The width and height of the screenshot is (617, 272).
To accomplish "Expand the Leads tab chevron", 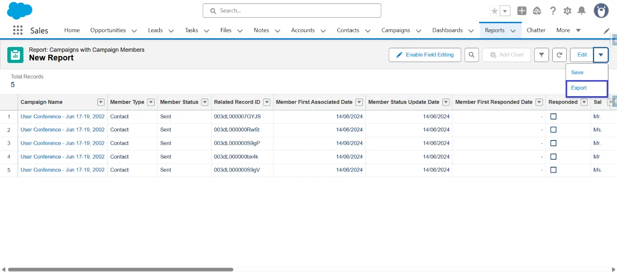I will coord(171,31).
